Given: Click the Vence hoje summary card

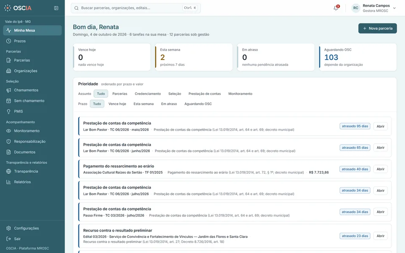Looking at the screenshot, I should 112,57.
